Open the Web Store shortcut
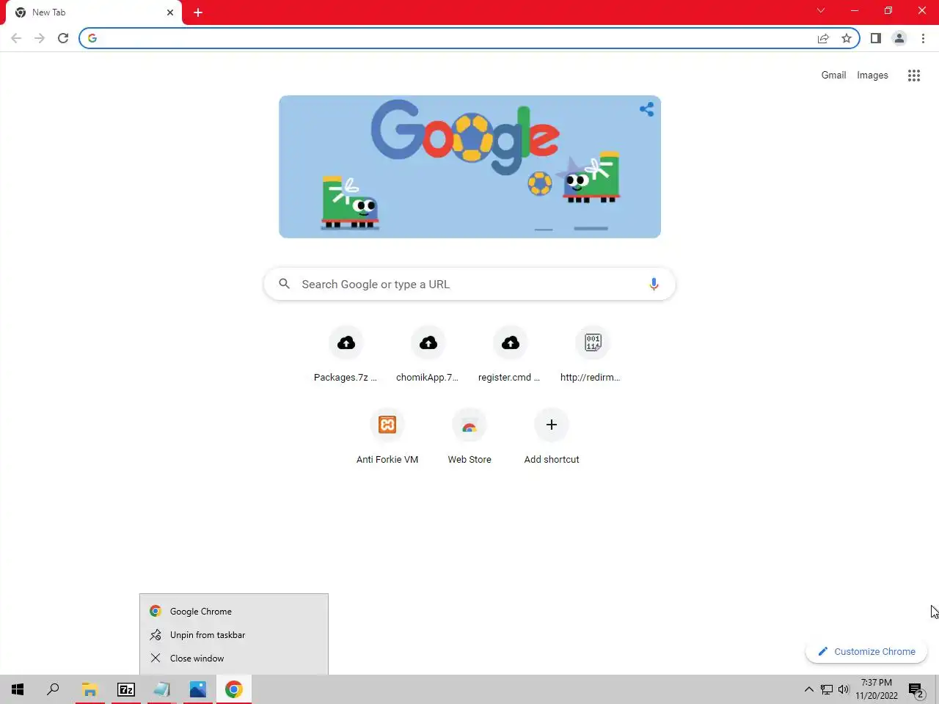The image size is (939, 704). click(469, 437)
